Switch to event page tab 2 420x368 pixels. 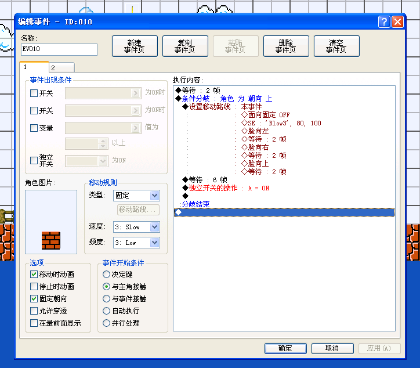point(61,67)
